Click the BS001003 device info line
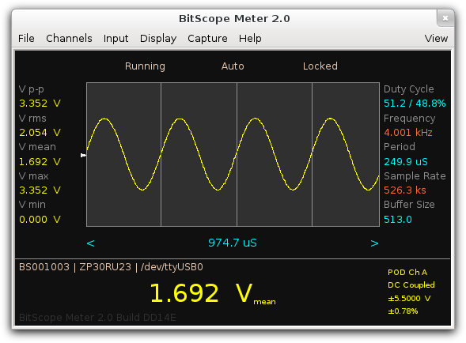Screen dimensions: 466x343 (111, 267)
